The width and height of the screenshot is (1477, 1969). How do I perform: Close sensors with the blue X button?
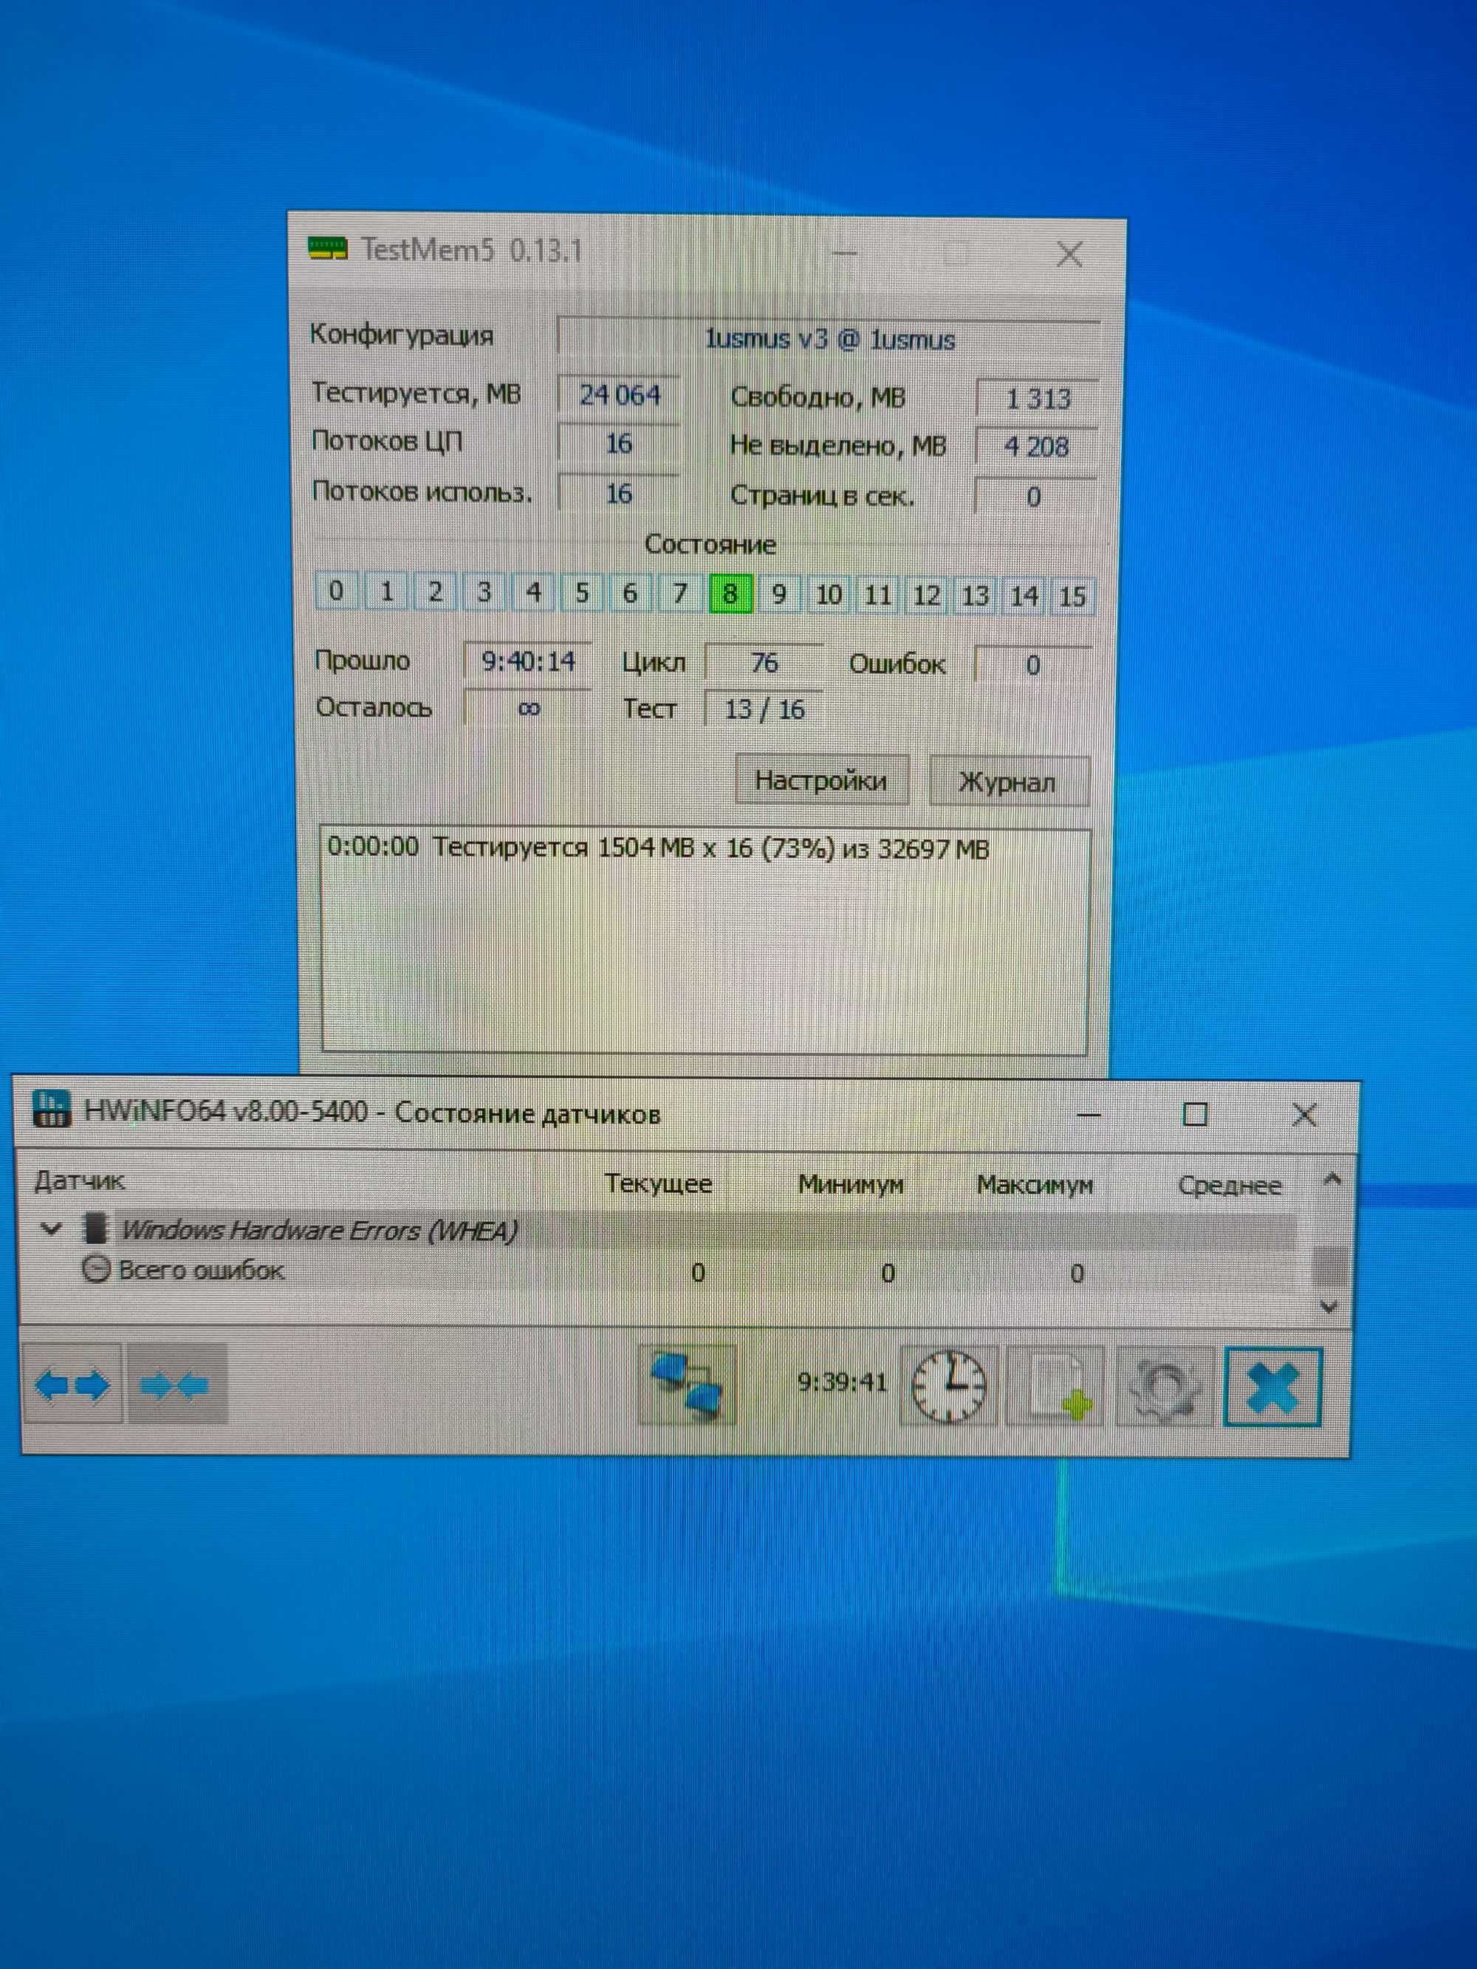1272,1388
